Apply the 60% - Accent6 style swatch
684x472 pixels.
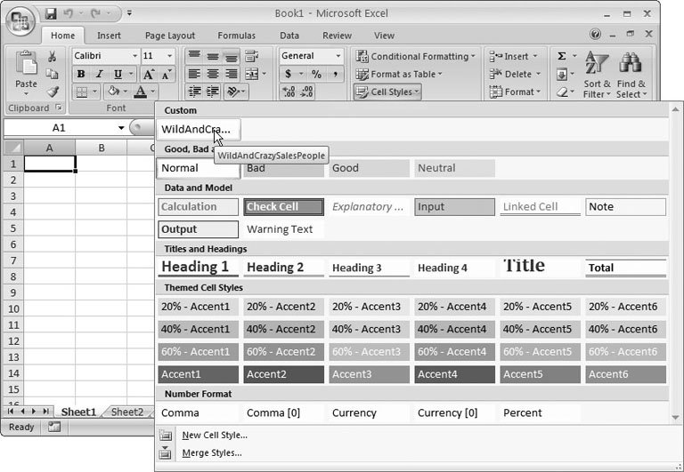(625, 351)
